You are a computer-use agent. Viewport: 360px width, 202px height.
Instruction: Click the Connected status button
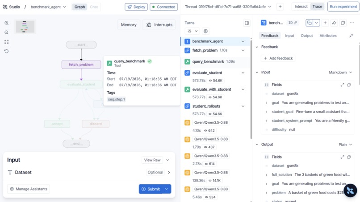click(x=164, y=7)
